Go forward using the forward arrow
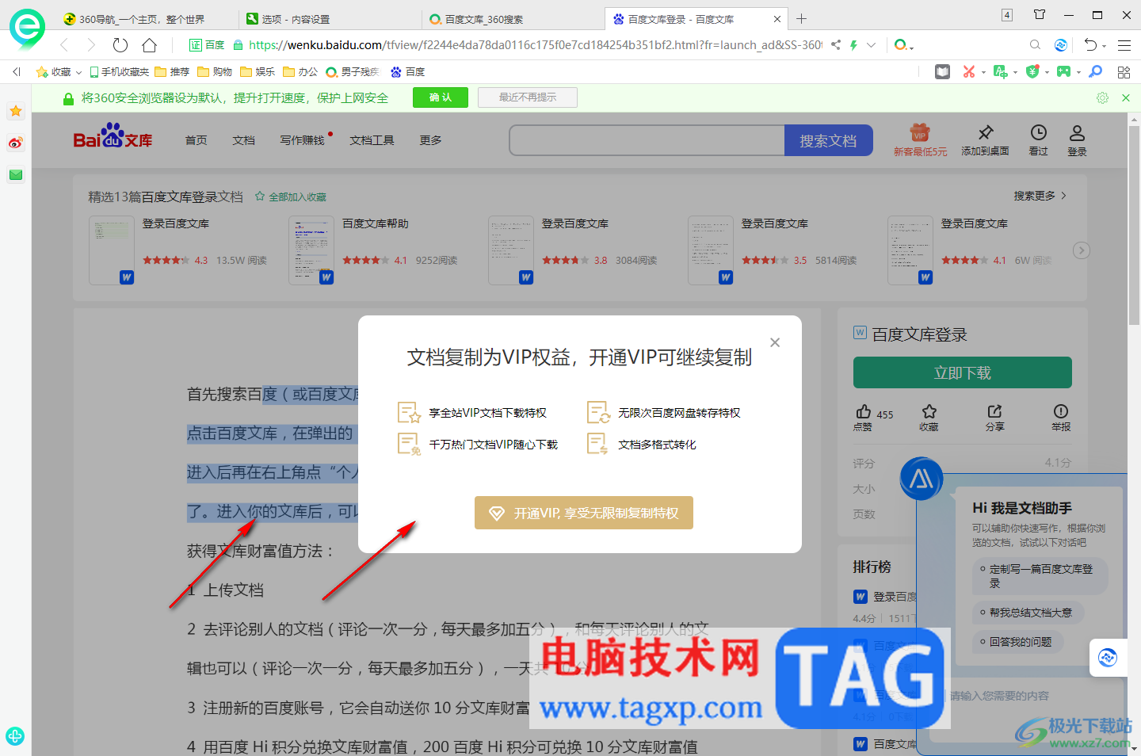 point(91,45)
